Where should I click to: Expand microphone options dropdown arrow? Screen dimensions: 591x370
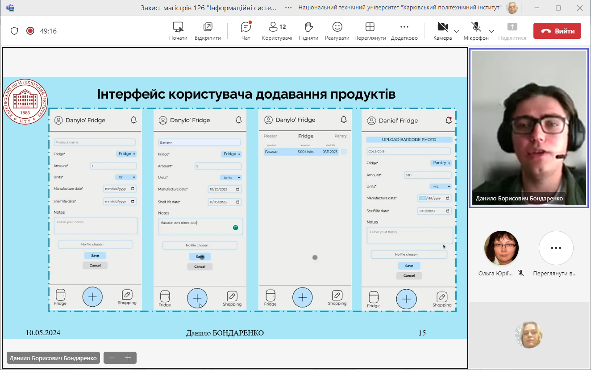491,31
